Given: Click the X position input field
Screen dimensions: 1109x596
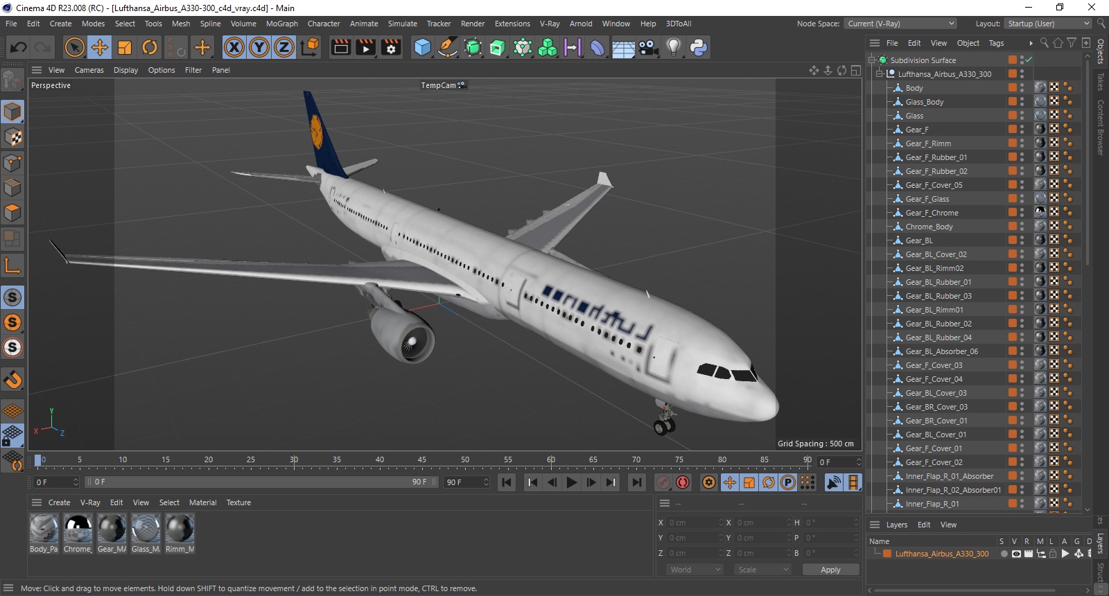Looking at the screenshot, I should [x=695, y=523].
